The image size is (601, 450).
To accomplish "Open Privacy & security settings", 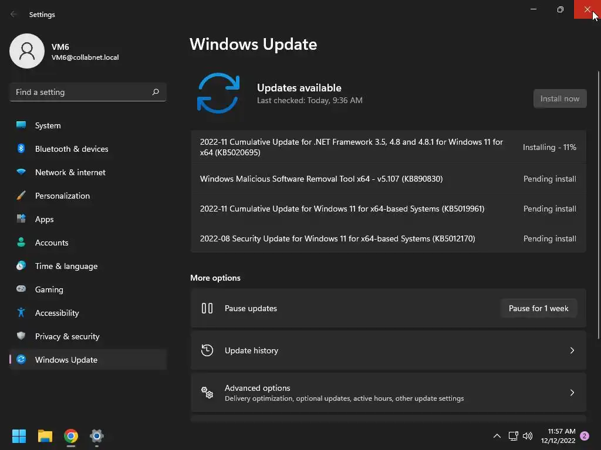I will (x=88, y=336).
